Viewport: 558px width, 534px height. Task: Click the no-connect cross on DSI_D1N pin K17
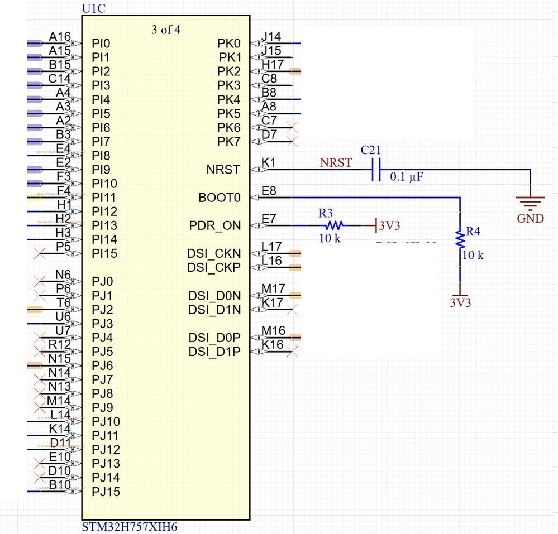292,310
